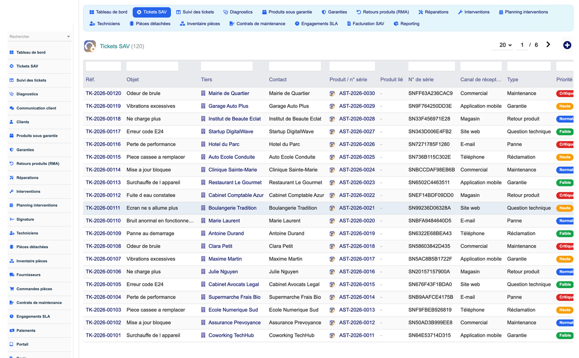Open Garage Auto Plus tiers link
579x358 pixels.
click(x=228, y=106)
